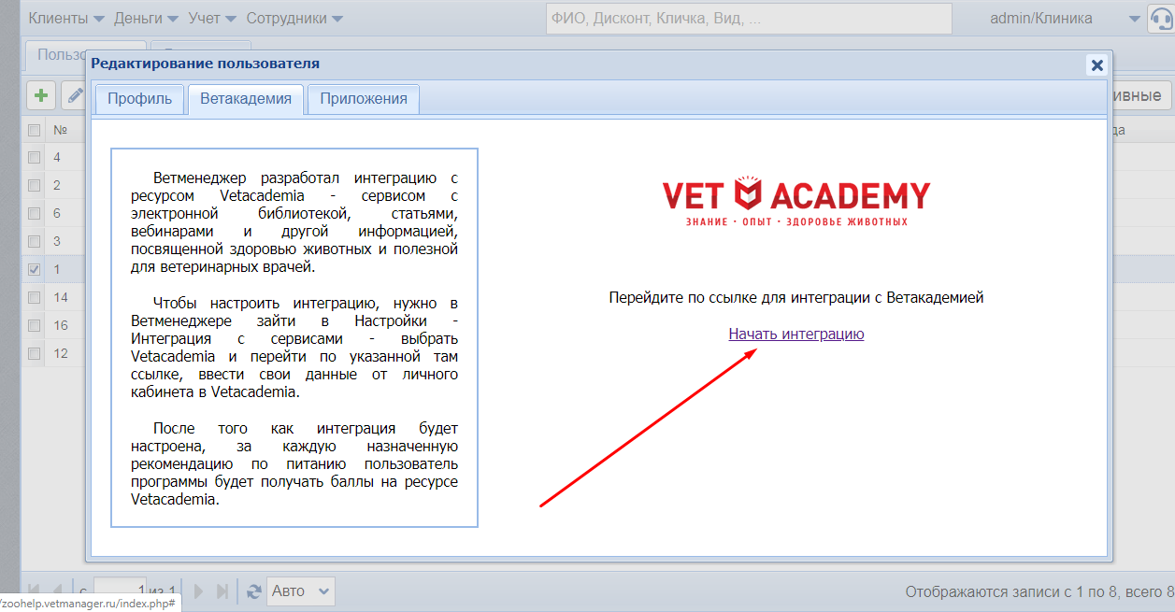
Task: Refresh the users list
Action: pyautogui.click(x=253, y=591)
